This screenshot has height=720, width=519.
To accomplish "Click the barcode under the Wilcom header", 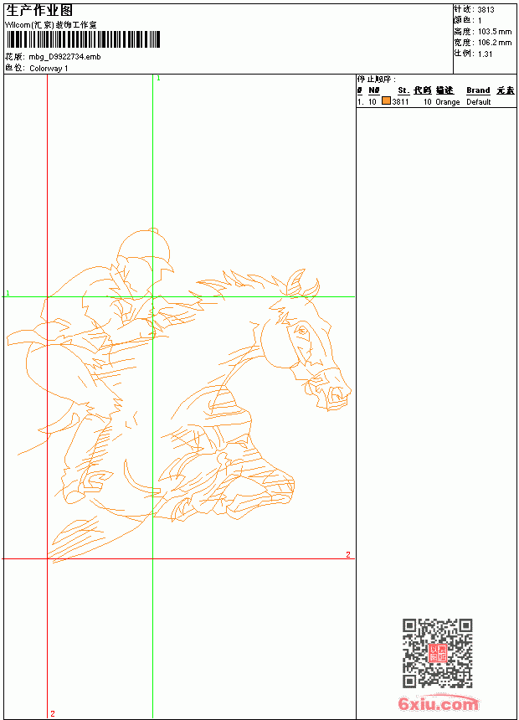I will click(83, 39).
